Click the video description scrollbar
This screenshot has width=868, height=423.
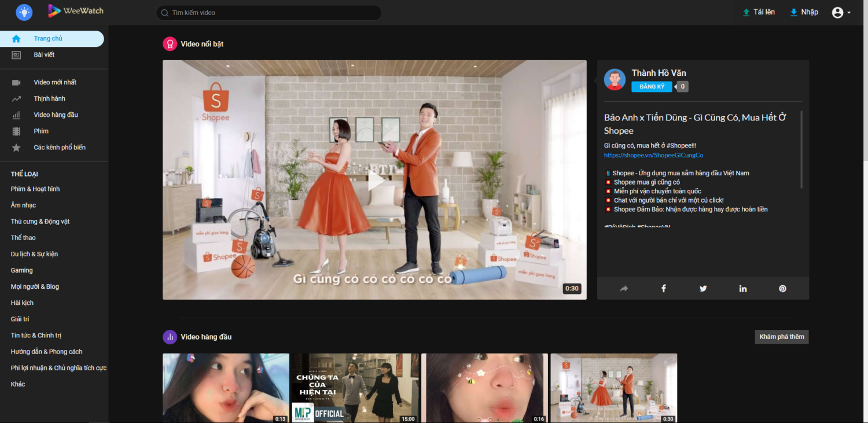(x=801, y=149)
